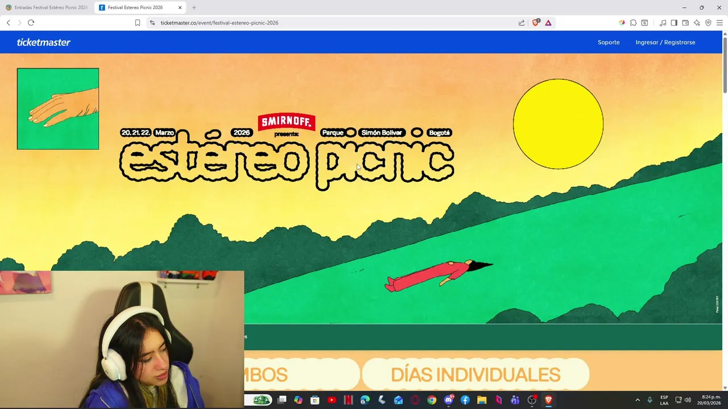The width and height of the screenshot is (728, 409).
Task: Open site settings icon beside the URL
Action: 152,23
